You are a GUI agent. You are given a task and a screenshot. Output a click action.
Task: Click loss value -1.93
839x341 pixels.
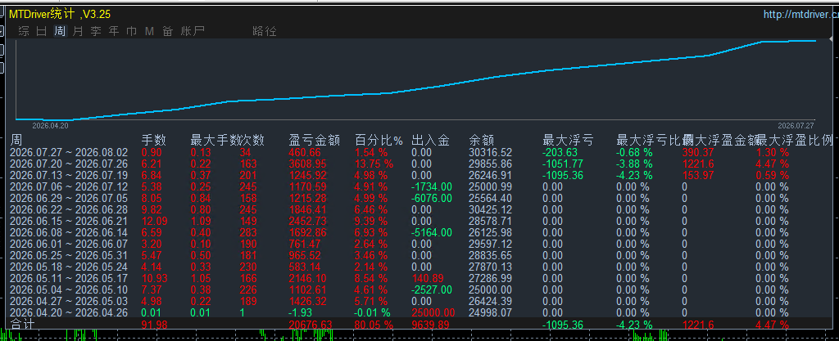tap(302, 312)
